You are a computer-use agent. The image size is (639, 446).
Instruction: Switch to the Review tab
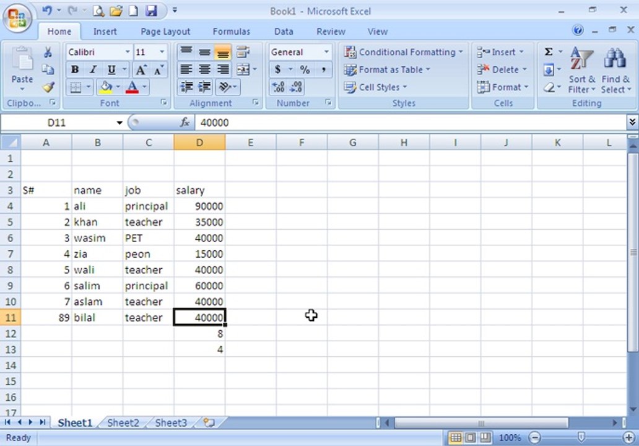[x=331, y=32]
